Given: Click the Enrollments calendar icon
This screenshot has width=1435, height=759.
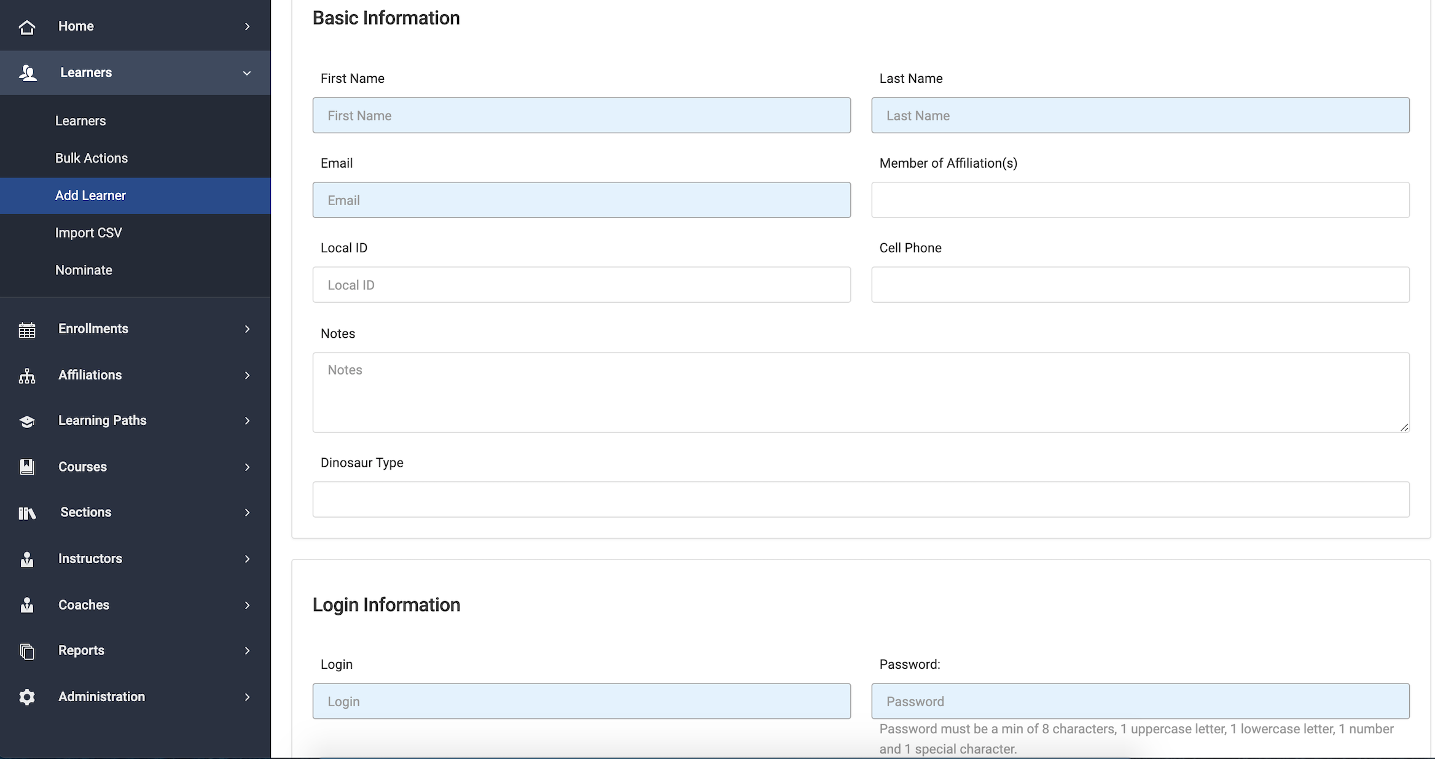Looking at the screenshot, I should (27, 330).
